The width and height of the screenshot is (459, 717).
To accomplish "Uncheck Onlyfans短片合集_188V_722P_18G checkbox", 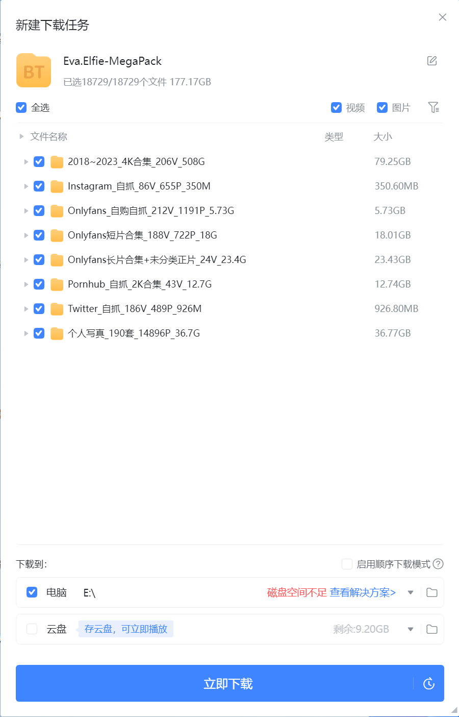I will [39, 235].
